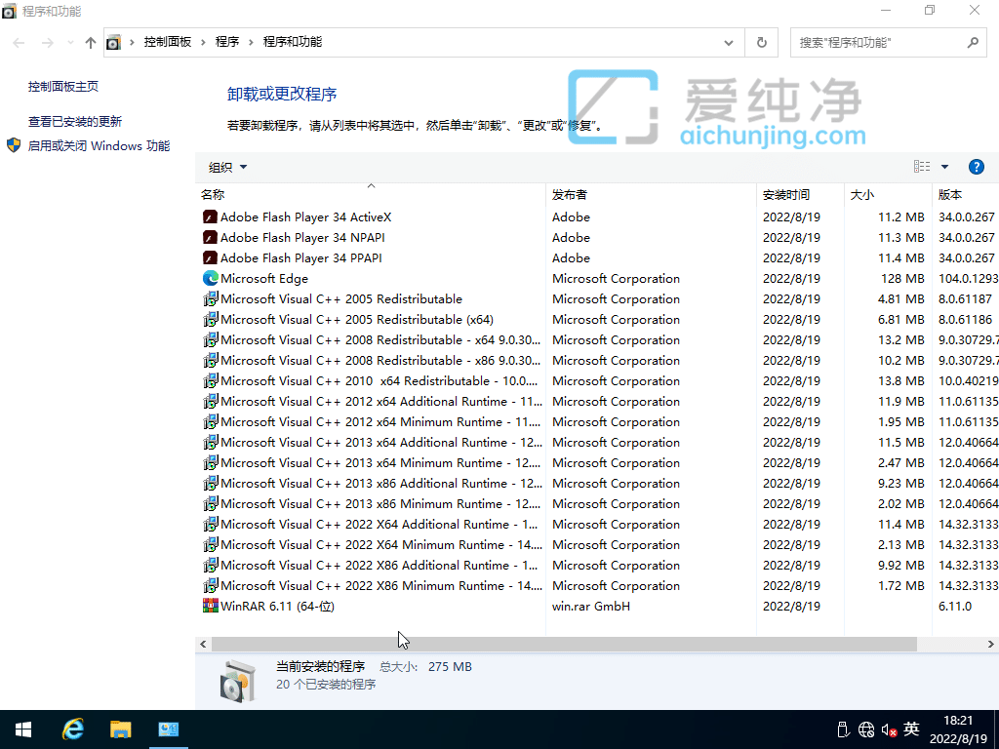Image resolution: width=999 pixels, height=749 pixels.
Task: Click version 6.11.0 of WinRAR
Action: click(x=955, y=607)
